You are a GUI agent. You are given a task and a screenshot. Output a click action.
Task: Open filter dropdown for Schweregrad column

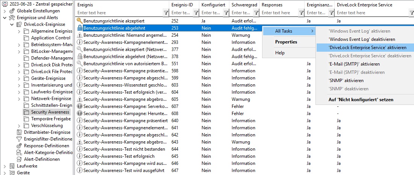[256, 13]
